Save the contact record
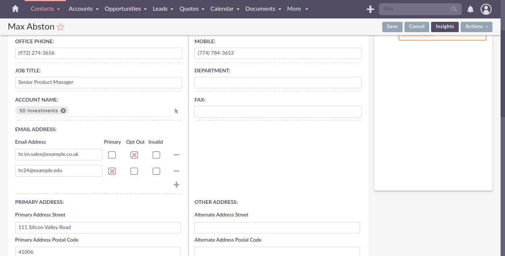 (392, 27)
